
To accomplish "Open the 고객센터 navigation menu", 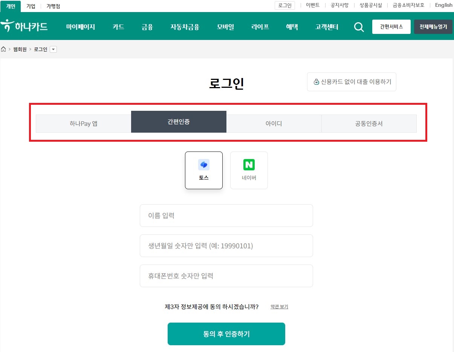I will tap(326, 27).
